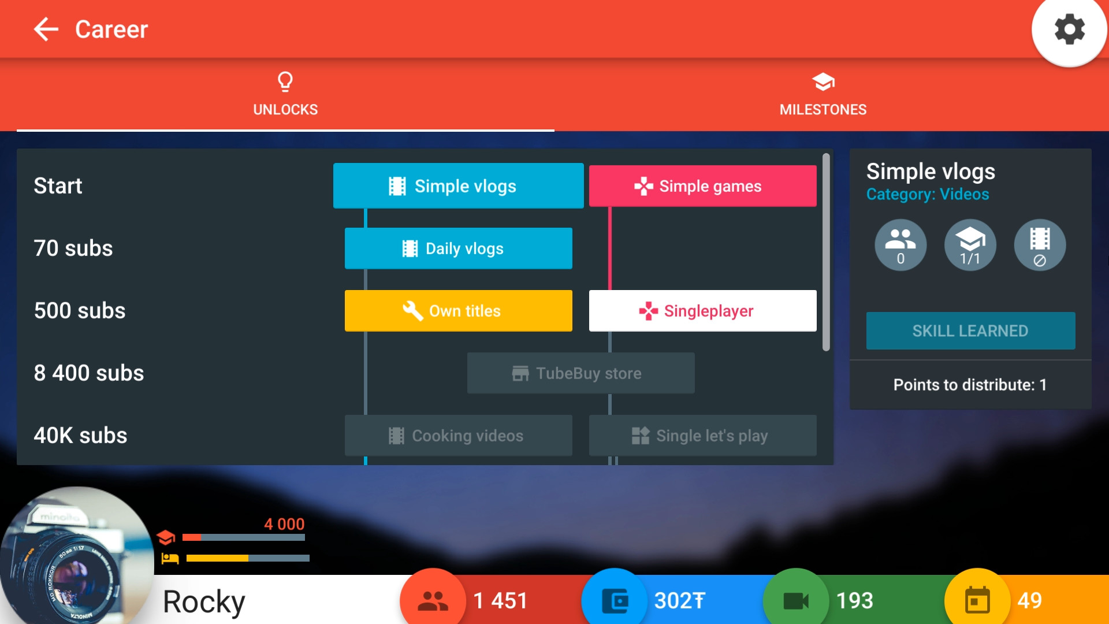Viewport: 1109px width, 624px height.
Task: Toggle the Simple games path selection
Action: (x=701, y=186)
